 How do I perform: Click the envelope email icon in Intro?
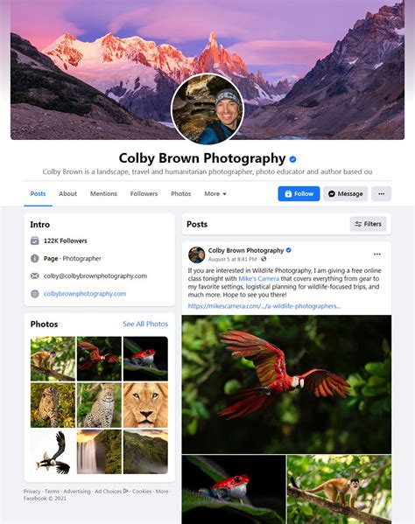point(35,276)
